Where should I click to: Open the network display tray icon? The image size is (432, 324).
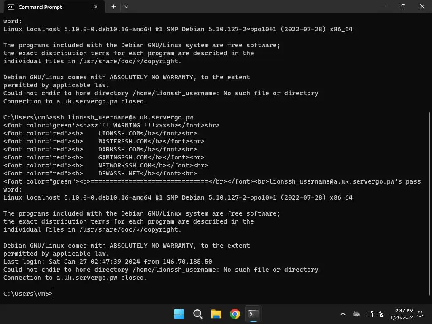click(370, 314)
